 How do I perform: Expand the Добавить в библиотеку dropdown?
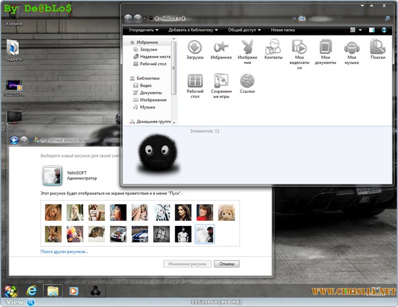pos(193,30)
